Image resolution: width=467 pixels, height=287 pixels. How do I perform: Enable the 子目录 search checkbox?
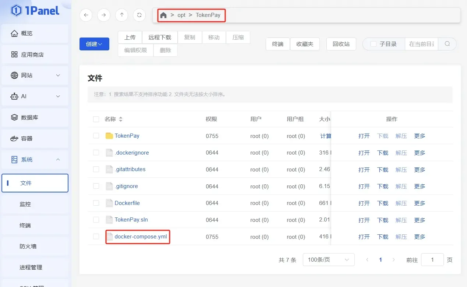coord(373,44)
